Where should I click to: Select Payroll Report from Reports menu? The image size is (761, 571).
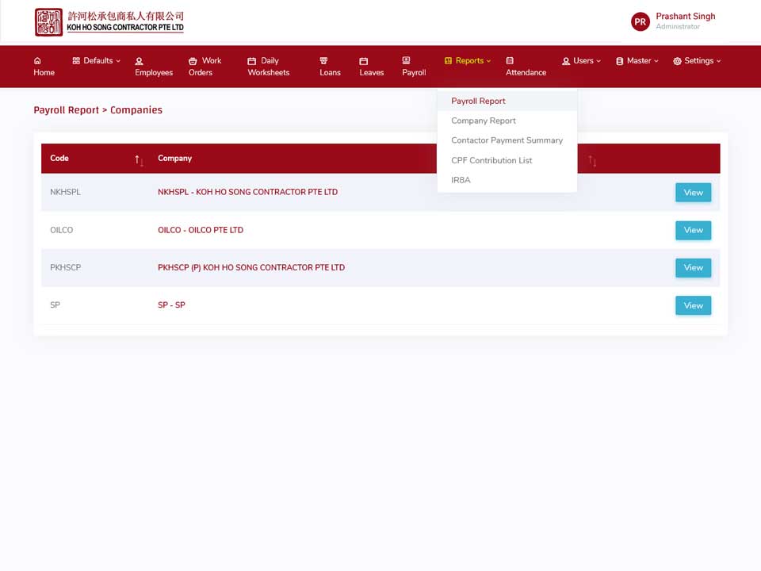coord(507,101)
